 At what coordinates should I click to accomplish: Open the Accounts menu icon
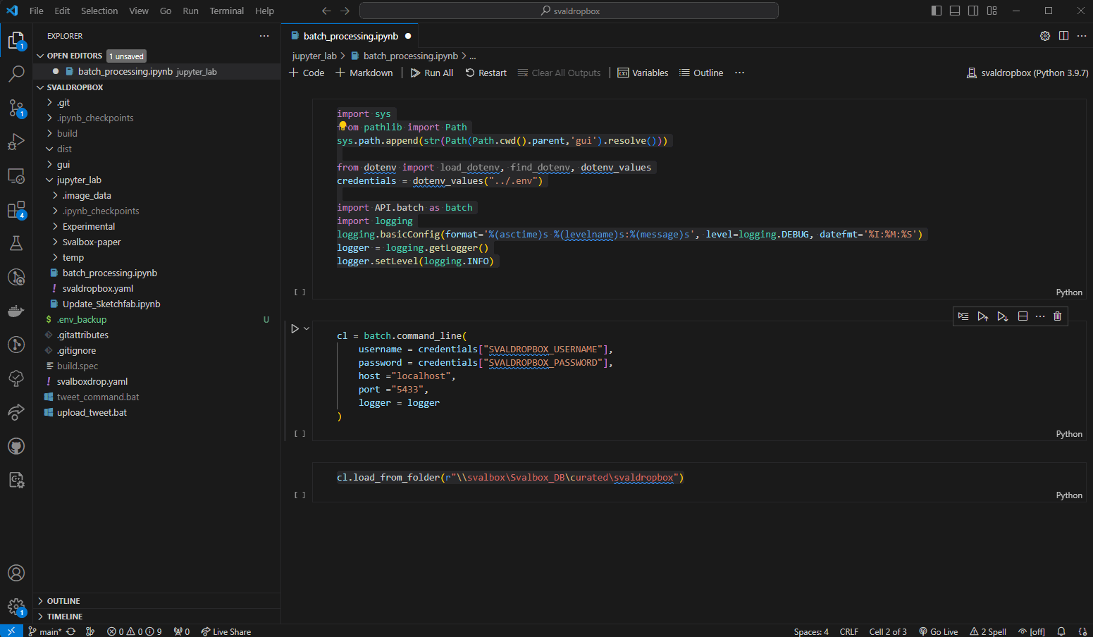pos(16,573)
